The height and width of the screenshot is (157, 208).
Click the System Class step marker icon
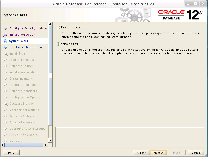[x=5, y=41]
